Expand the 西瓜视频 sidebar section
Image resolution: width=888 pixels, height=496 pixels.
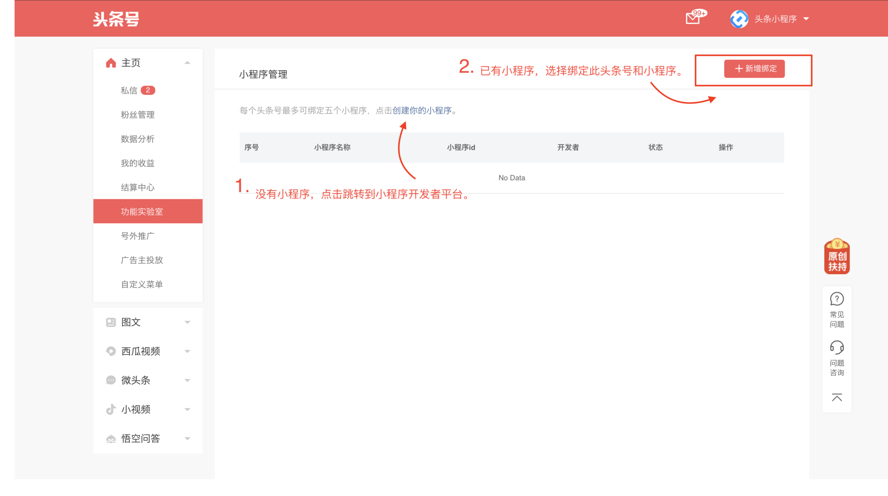187,351
